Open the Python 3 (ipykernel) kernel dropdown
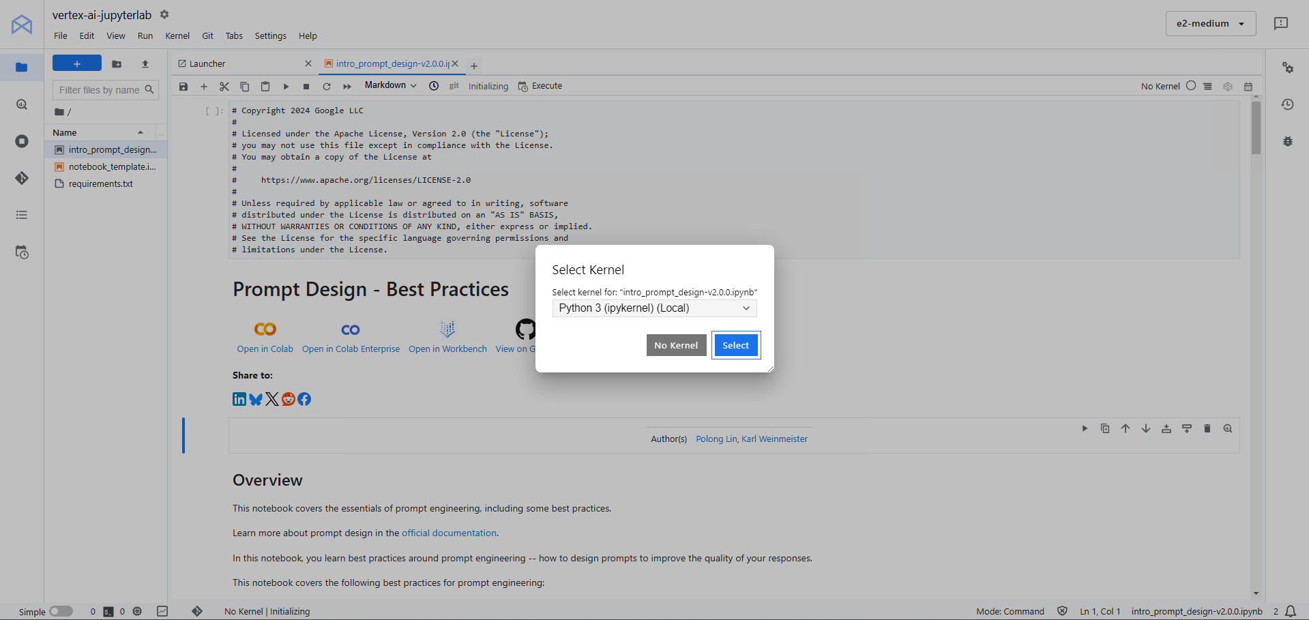 654,308
